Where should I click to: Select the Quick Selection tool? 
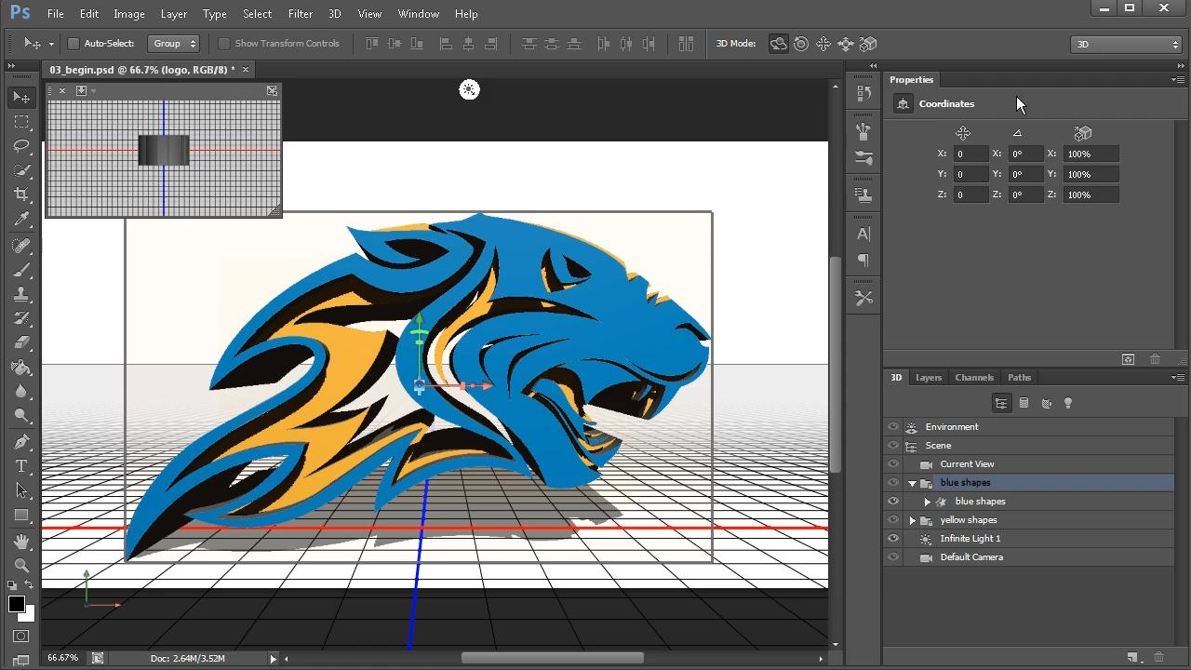pyautogui.click(x=21, y=170)
